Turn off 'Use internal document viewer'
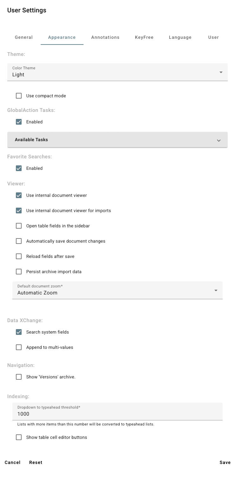This screenshot has height=477, width=235. click(x=18, y=195)
